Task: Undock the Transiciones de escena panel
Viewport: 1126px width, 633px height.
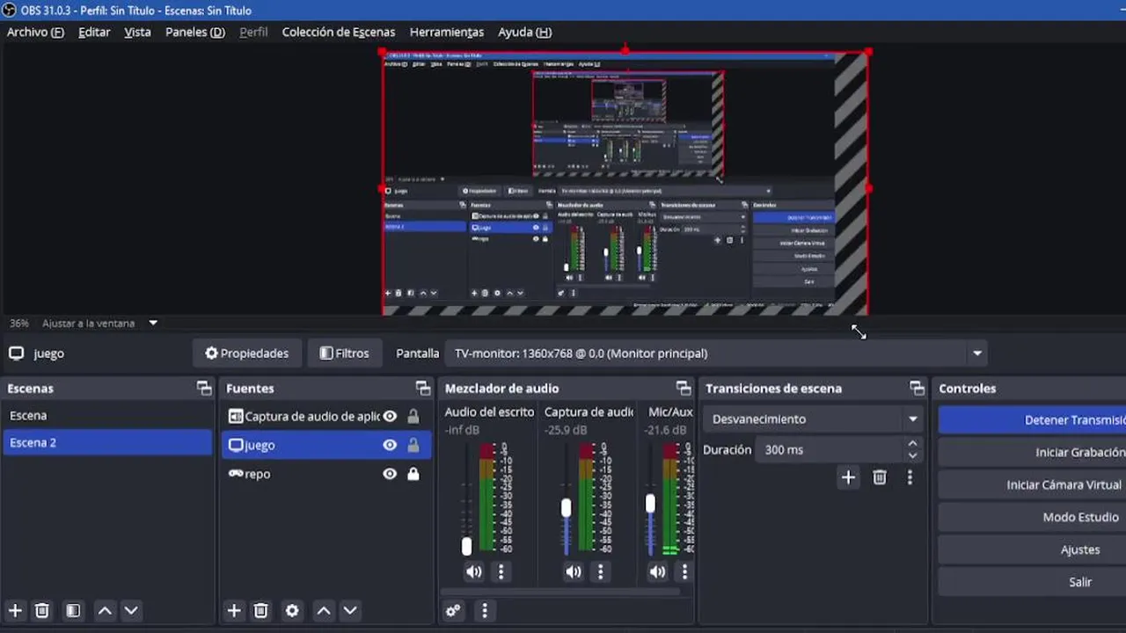Action: [x=918, y=388]
